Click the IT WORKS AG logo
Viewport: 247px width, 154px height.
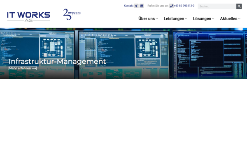pos(28,17)
